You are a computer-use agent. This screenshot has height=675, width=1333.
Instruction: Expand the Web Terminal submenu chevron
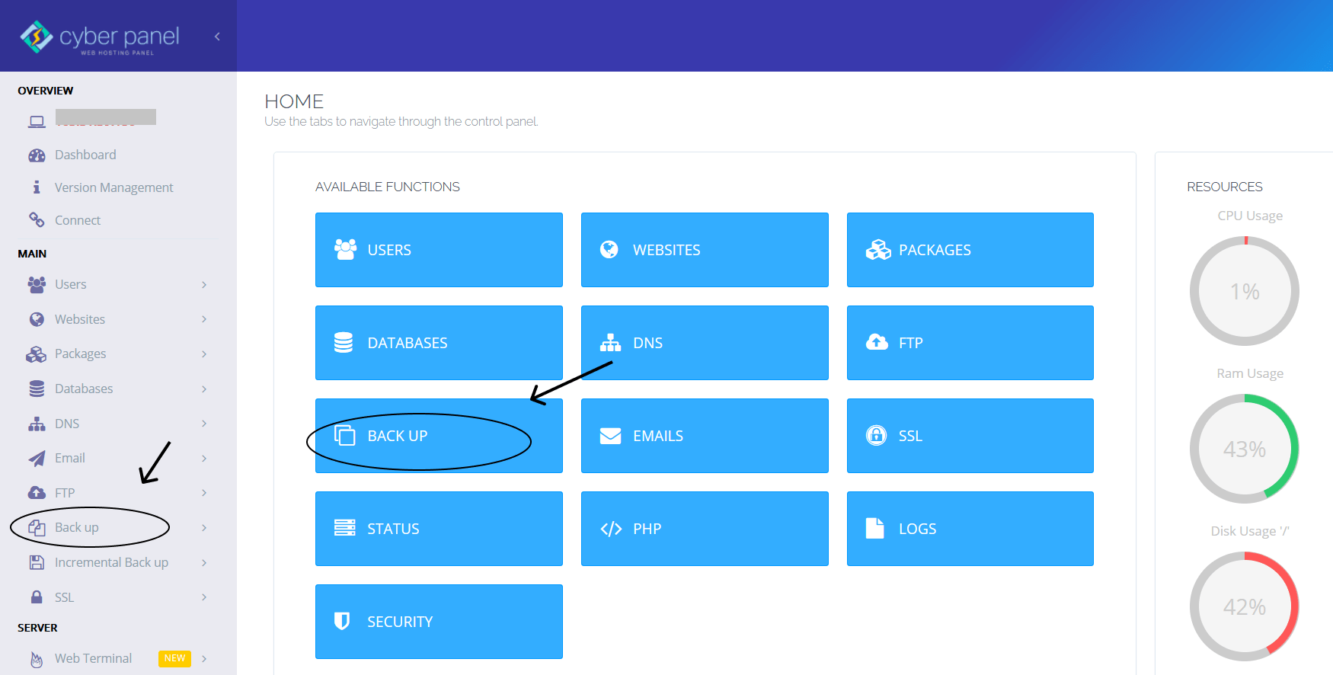[204, 658]
